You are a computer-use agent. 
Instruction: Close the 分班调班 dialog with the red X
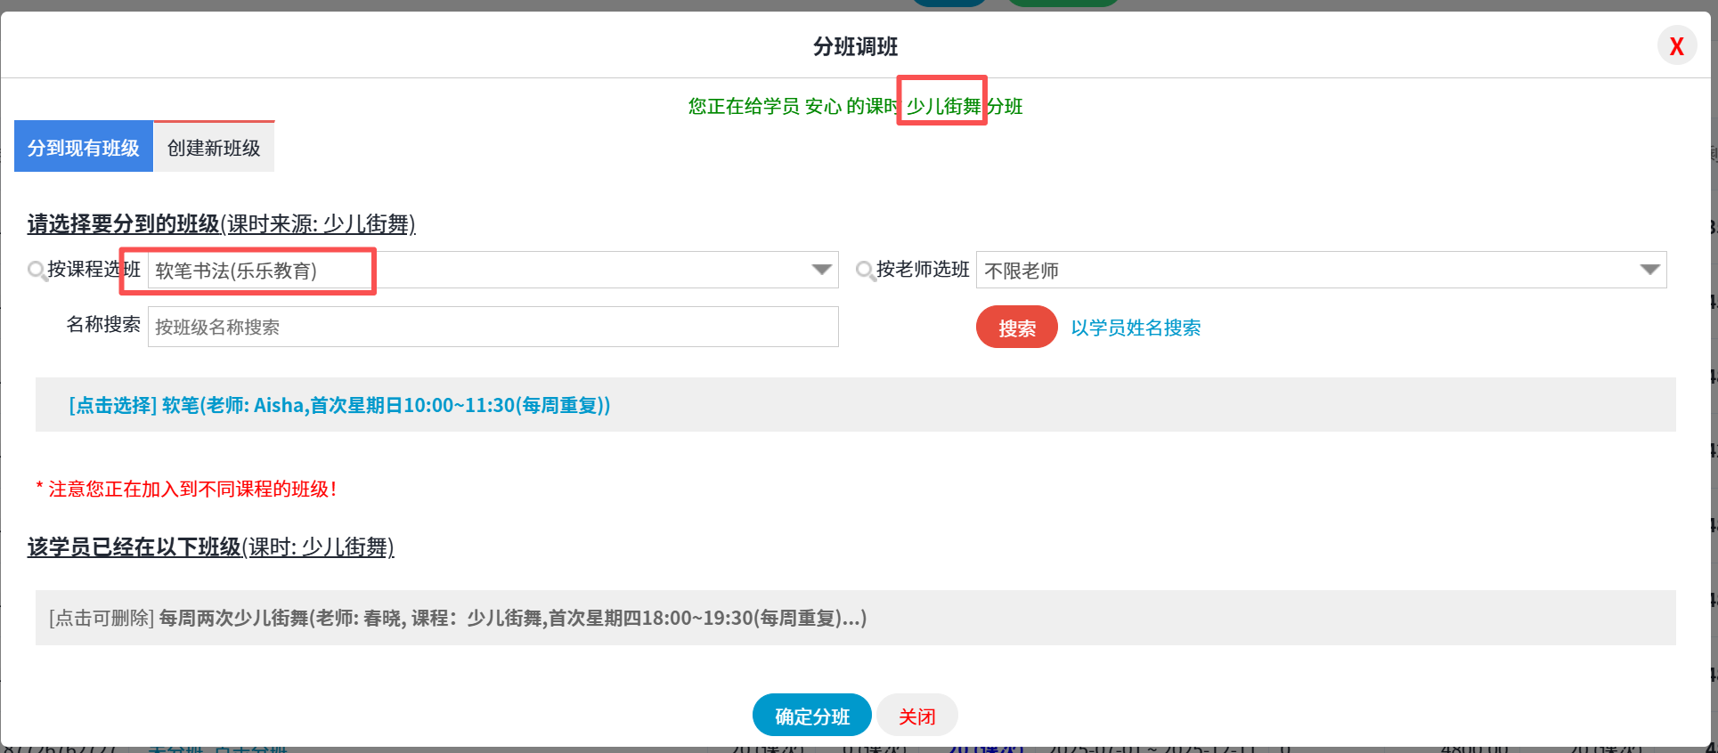[1676, 46]
